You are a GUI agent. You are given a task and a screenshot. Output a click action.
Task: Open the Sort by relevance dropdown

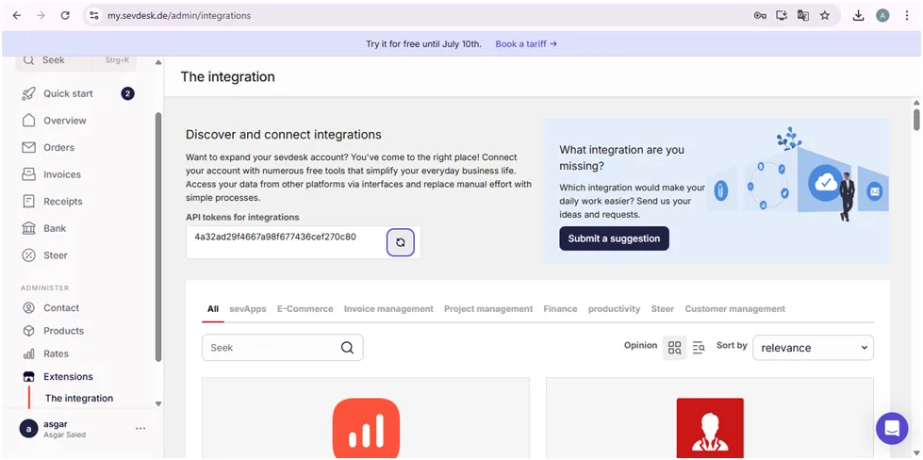(813, 348)
